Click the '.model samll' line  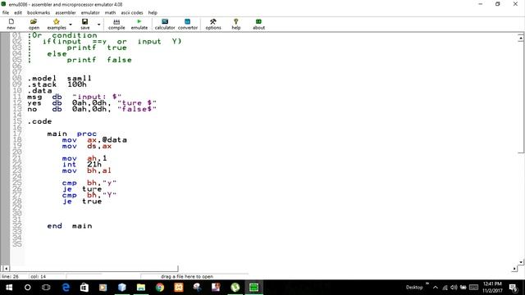tap(59, 79)
